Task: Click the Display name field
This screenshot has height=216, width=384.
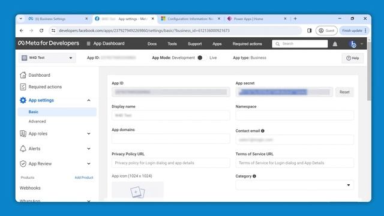Action: tap(170, 115)
